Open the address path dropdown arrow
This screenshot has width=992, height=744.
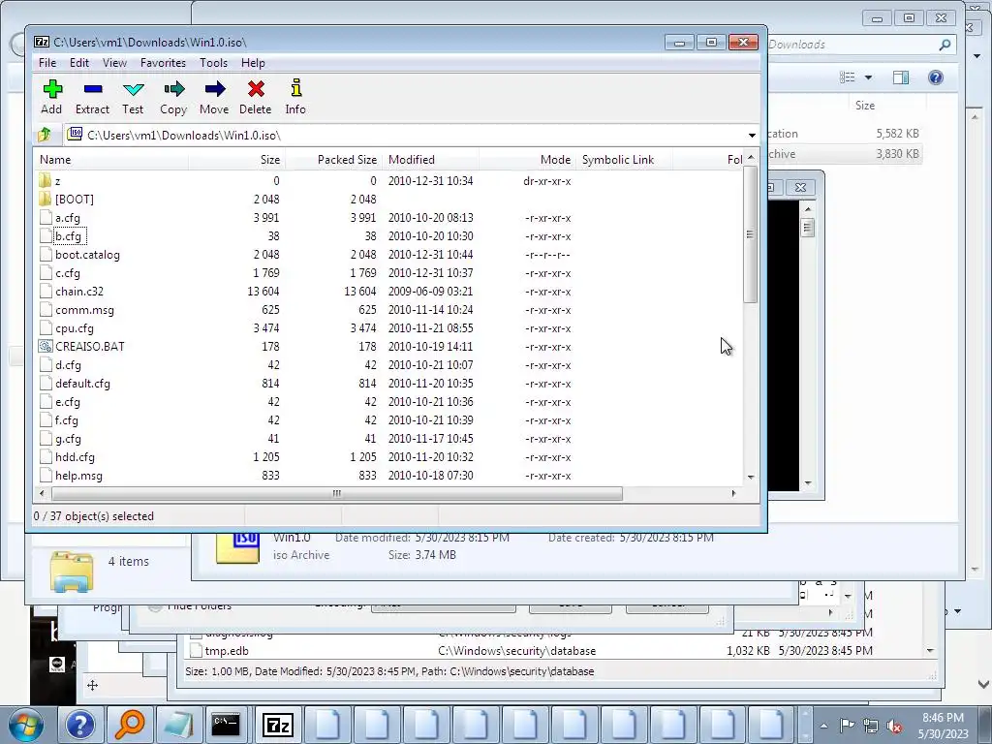click(x=752, y=136)
